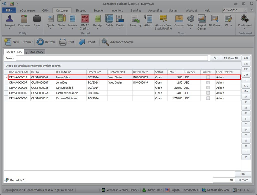Open the Inventory ribbon tab
The height and width of the screenshot is (195, 257).
[117, 10]
